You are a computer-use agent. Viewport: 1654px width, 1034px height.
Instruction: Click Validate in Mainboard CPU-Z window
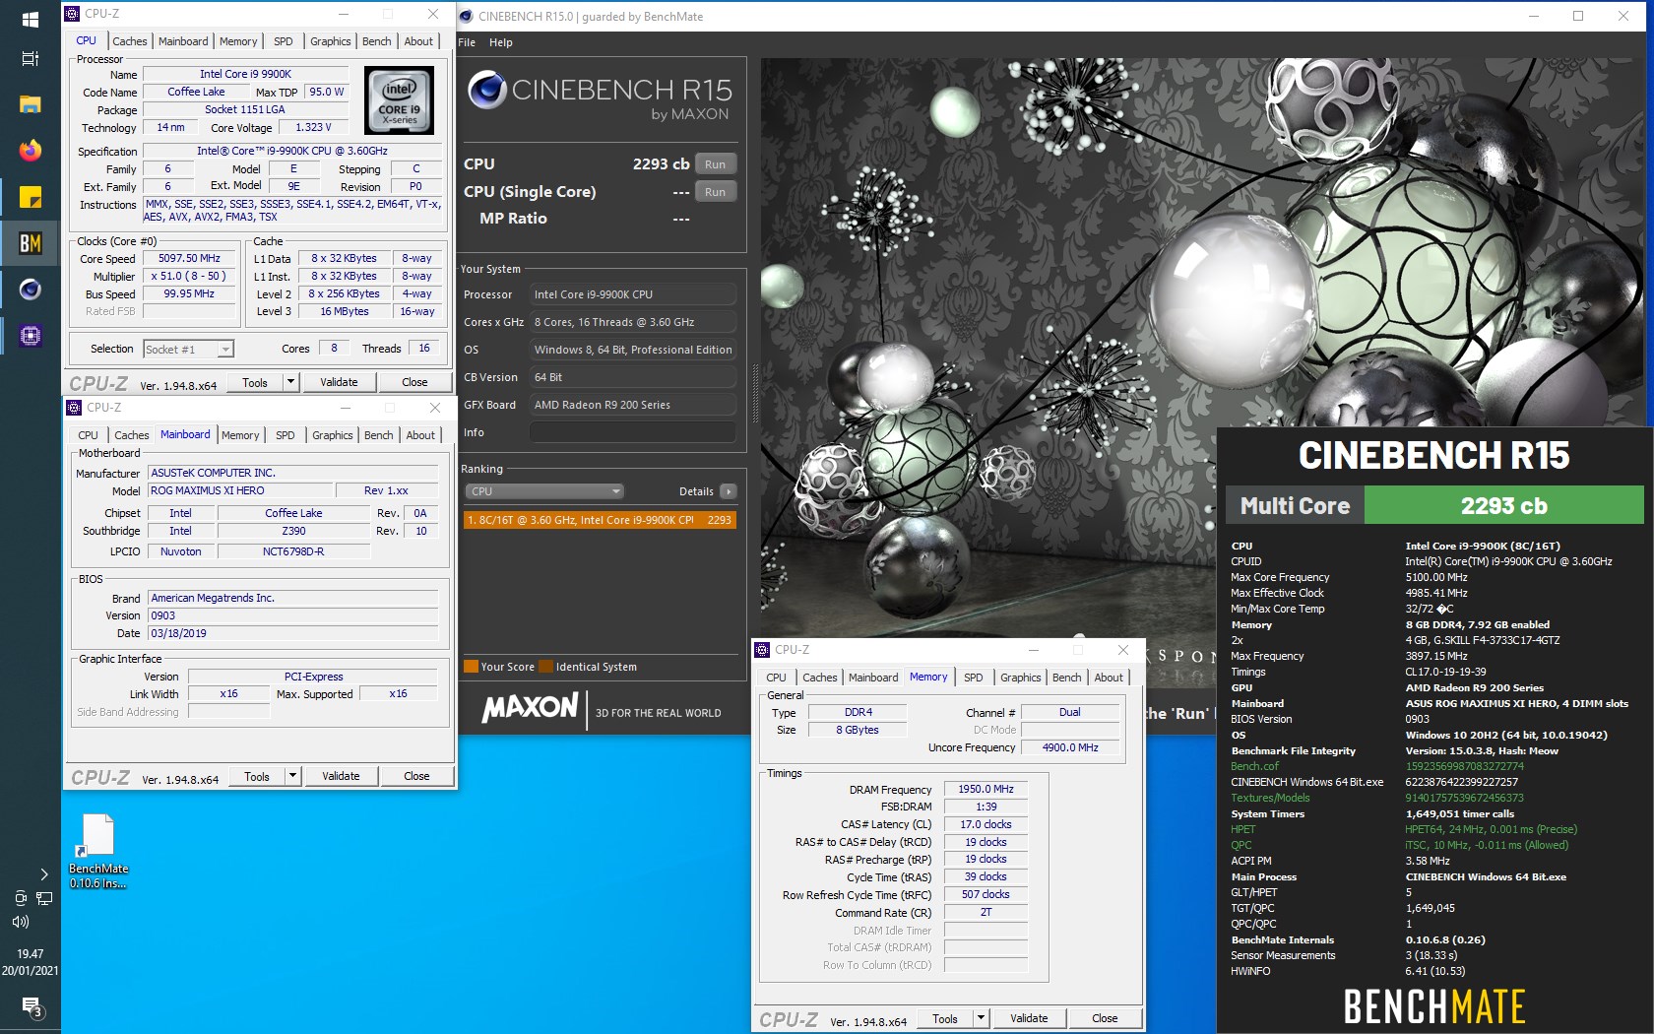pos(341,776)
